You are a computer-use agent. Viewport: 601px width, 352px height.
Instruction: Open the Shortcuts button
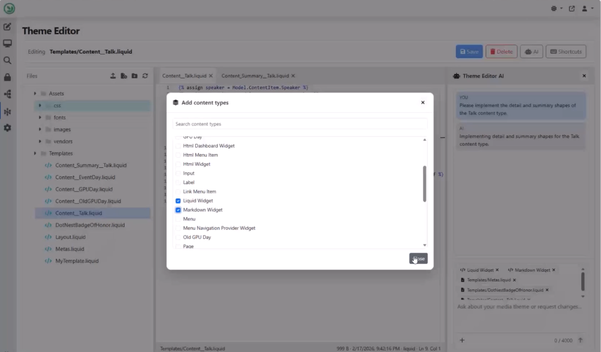coord(566,51)
